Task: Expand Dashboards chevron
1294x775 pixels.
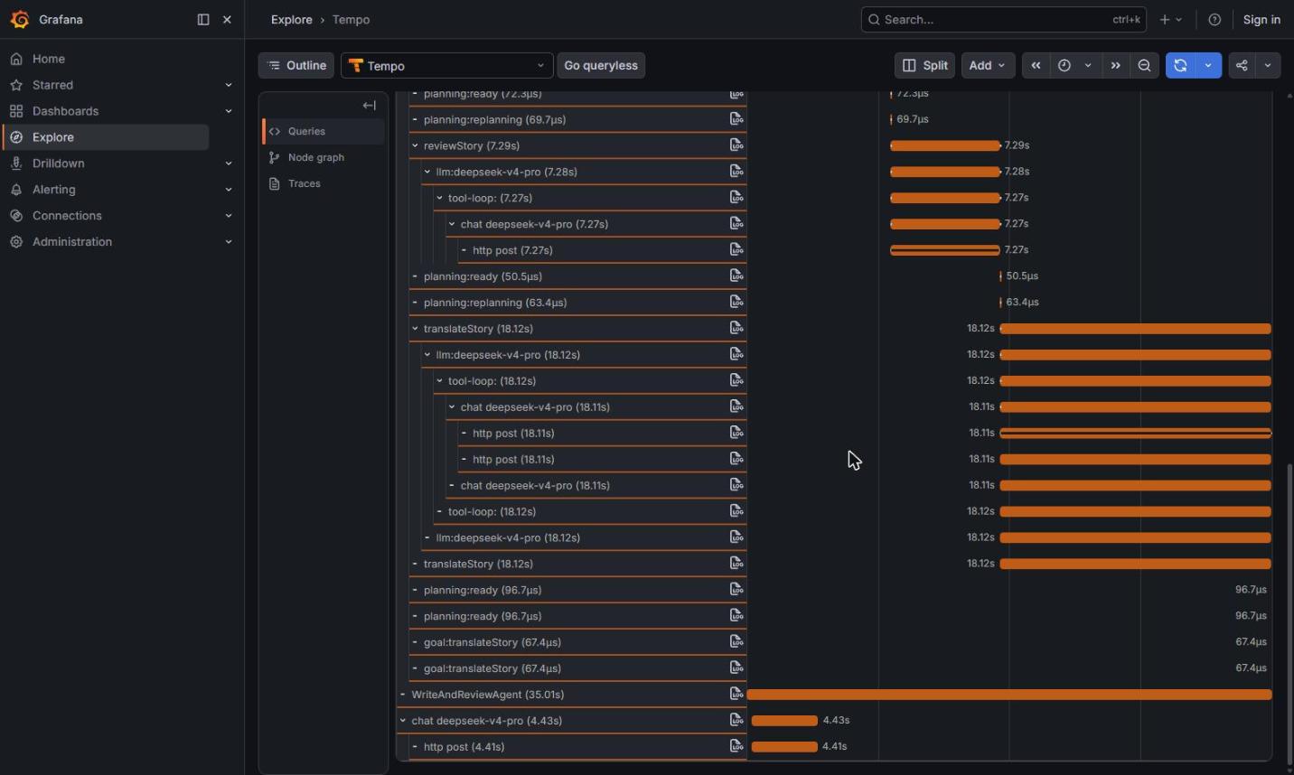Action: (x=228, y=111)
